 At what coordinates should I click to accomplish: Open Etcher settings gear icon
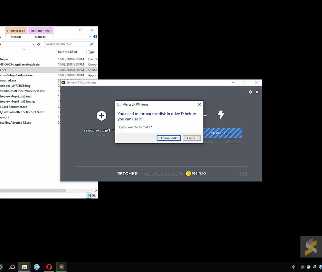click(257, 92)
